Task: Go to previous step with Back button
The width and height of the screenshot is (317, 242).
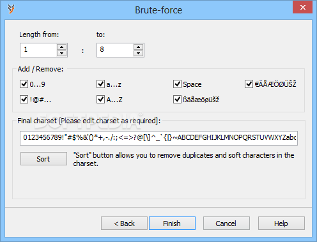Action: tap(124, 223)
